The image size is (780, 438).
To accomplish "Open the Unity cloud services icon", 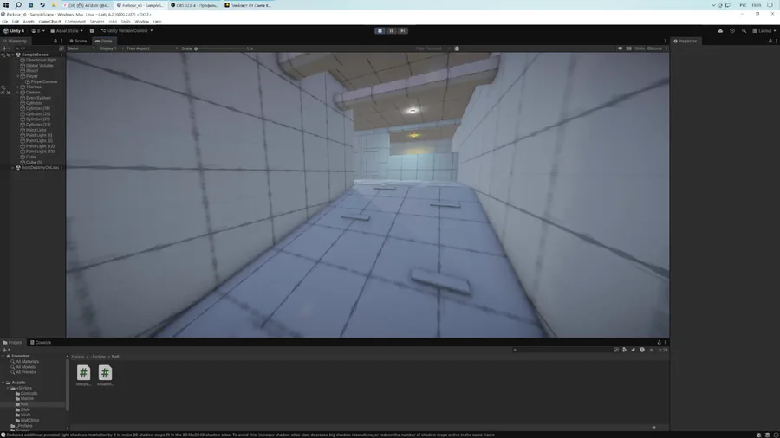I will [720, 31].
